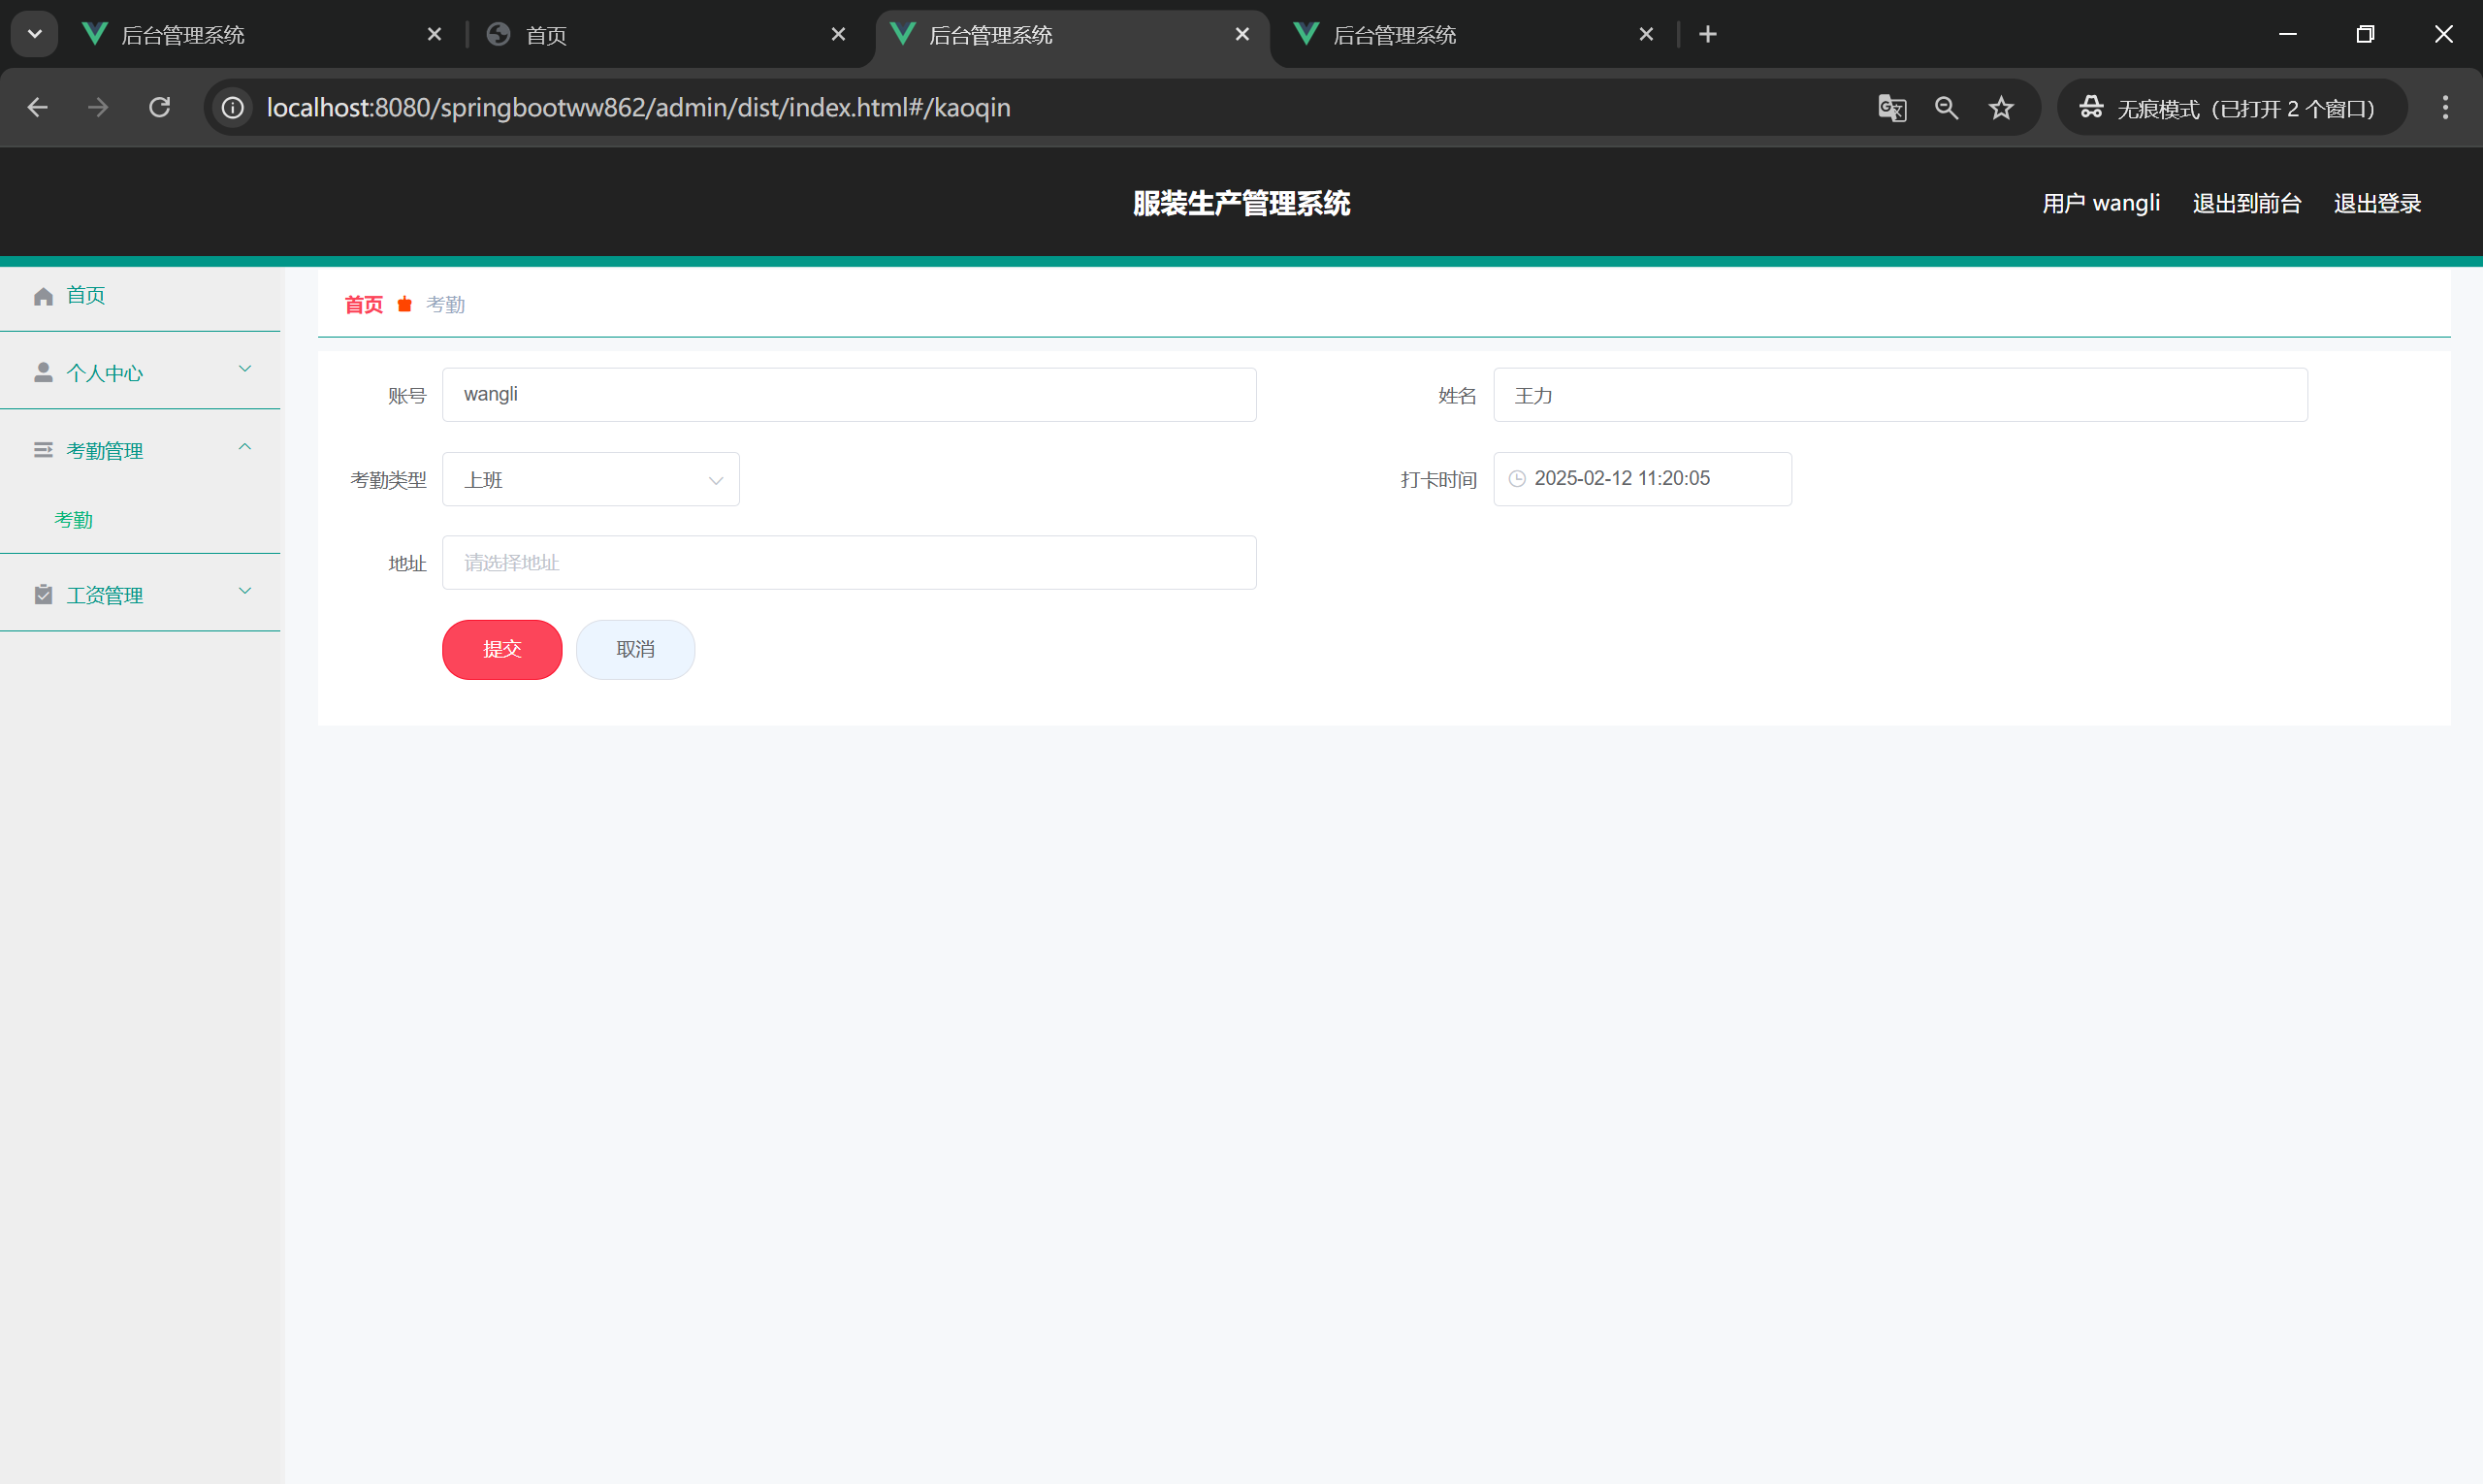Click the zoom magnifier icon in address bar
Image resolution: width=2483 pixels, height=1484 pixels.
coord(1946,108)
